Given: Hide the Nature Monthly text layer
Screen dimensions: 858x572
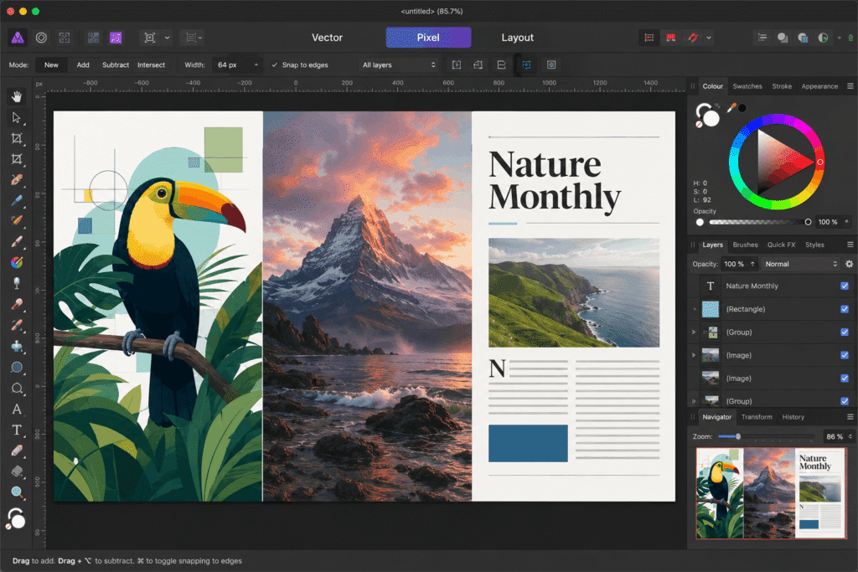Looking at the screenshot, I should 845,286.
